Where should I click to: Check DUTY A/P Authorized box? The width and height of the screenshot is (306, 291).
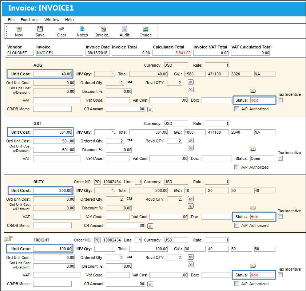pos(237,225)
